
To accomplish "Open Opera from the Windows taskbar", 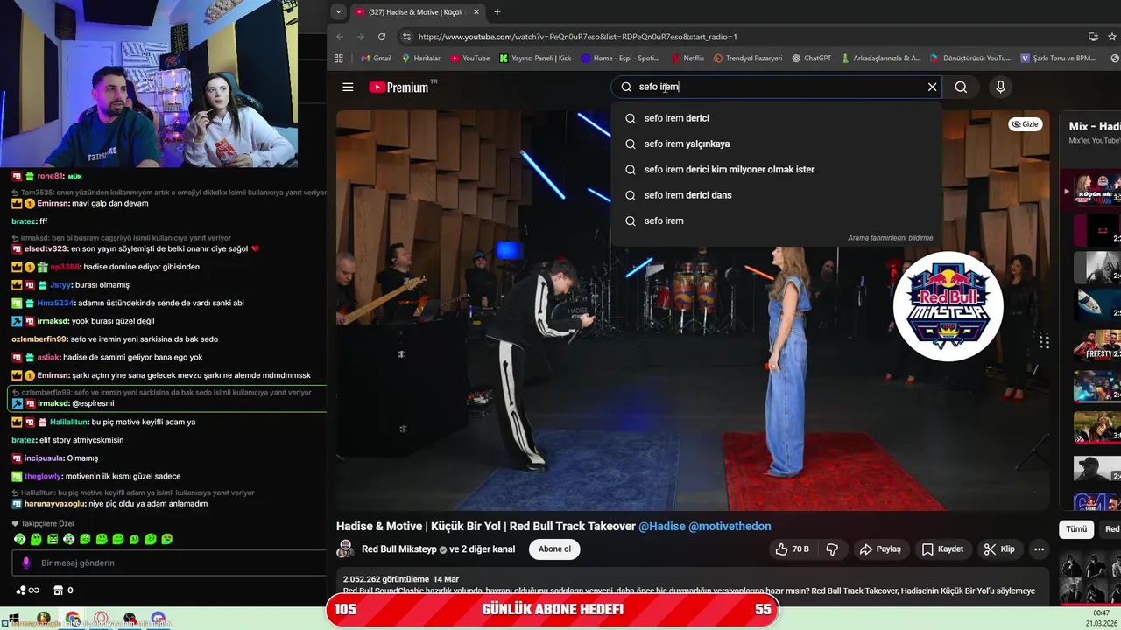I will pyautogui.click(x=101, y=619).
